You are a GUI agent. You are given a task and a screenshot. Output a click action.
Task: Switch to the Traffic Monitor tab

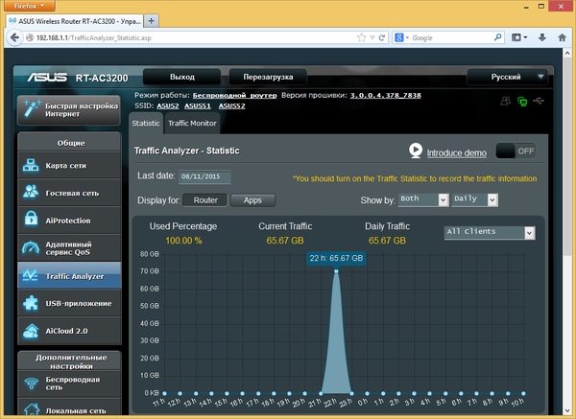192,124
